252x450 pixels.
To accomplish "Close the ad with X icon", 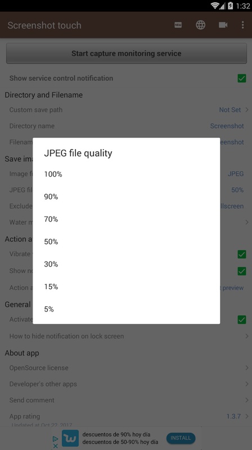I will [x=55, y=445].
